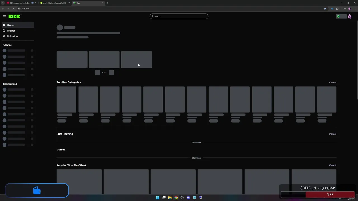View all Top Live Categories
The image size is (358, 201).
tap(333, 82)
